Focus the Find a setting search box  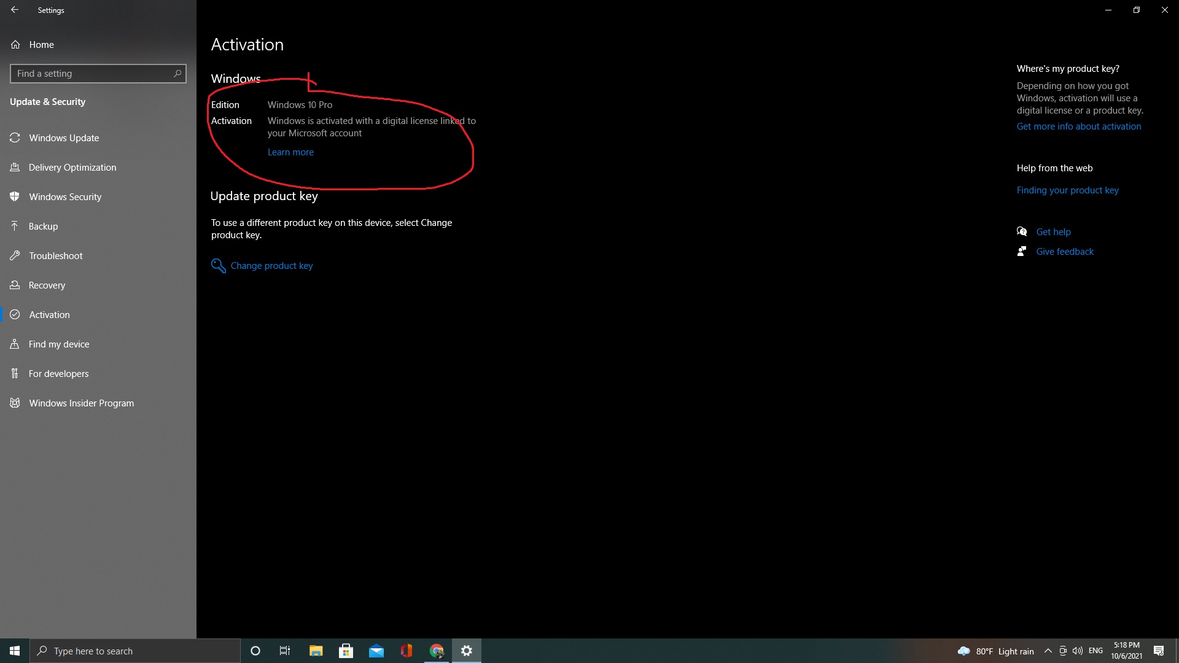98,74
